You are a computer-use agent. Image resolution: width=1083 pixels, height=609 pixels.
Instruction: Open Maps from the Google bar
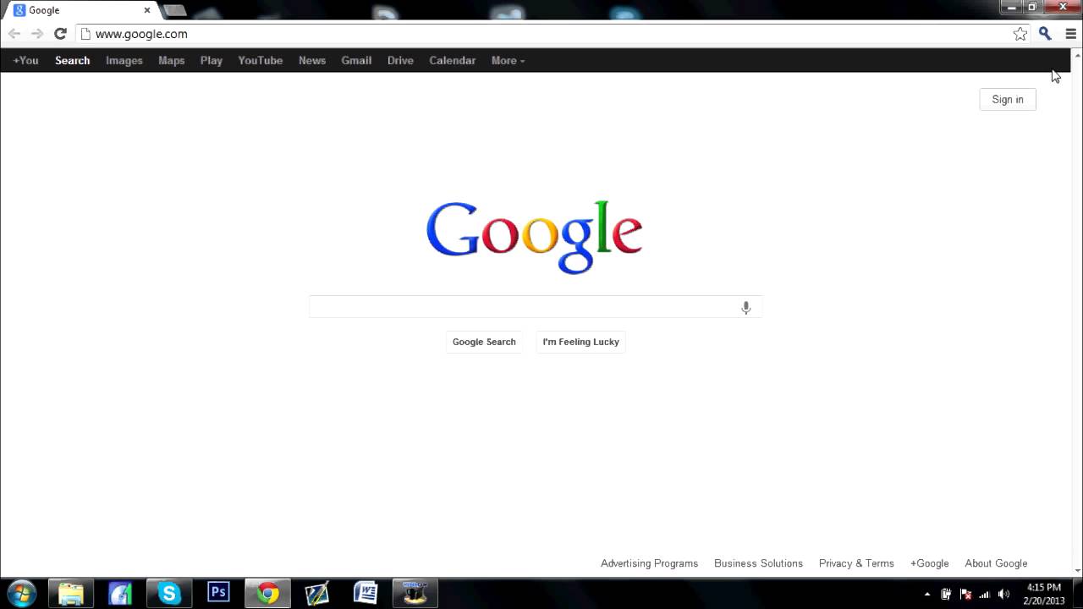(171, 61)
